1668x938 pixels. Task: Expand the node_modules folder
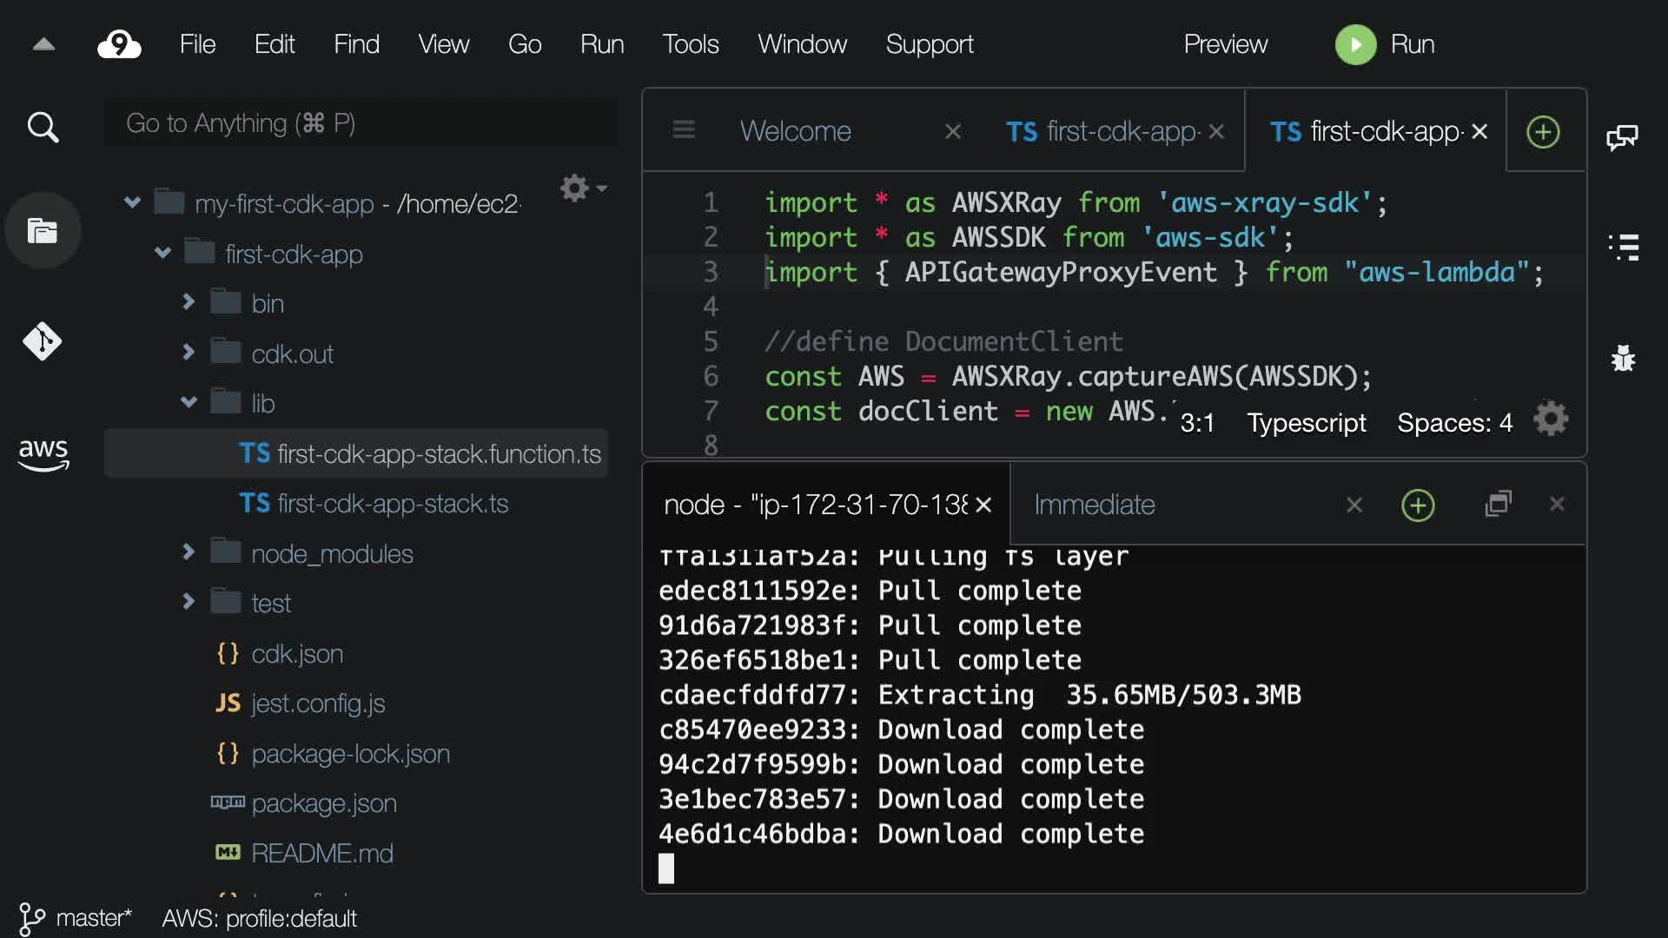pyautogui.click(x=189, y=552)
